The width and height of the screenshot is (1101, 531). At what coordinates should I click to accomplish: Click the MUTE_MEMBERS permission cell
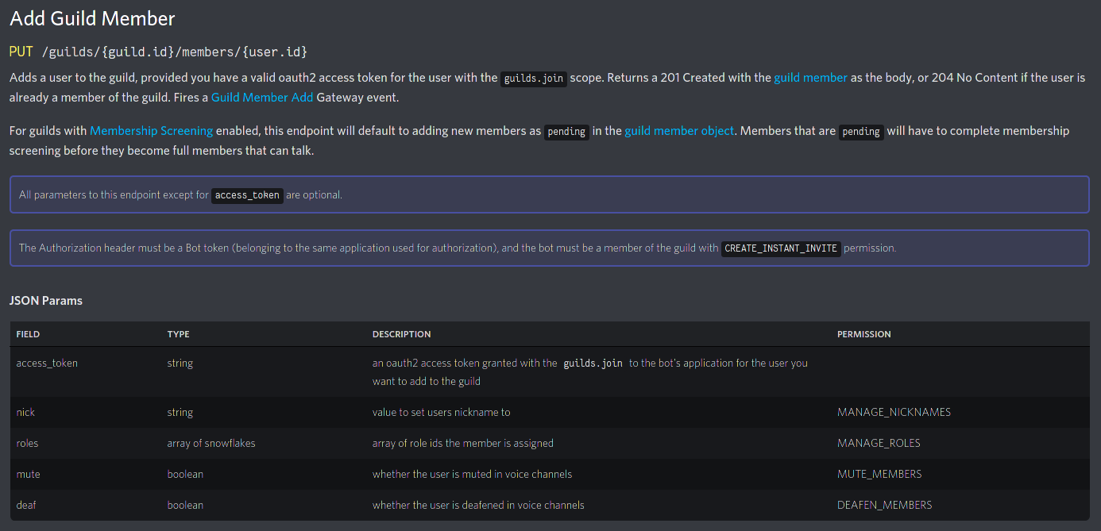pyautogui.click(x=879, y=474)
